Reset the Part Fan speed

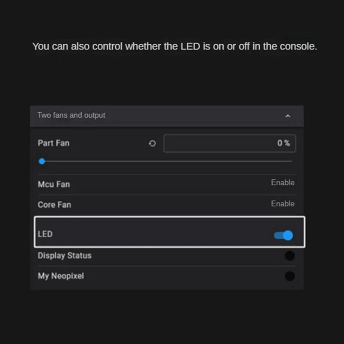pyautogui.click(x=152, y=144)
